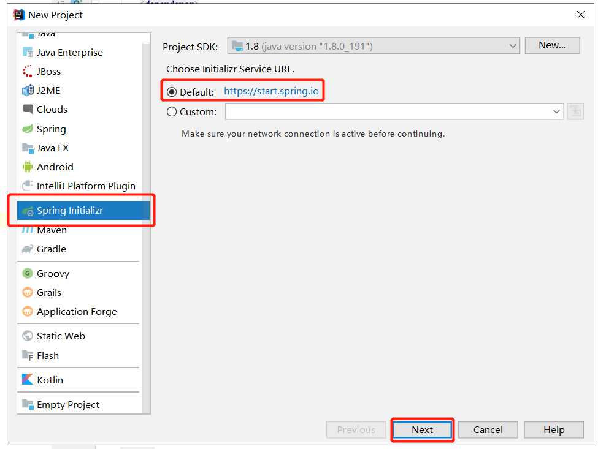Click the add custom URL icon button
The image size is (598, 449).
pos(575,111)
